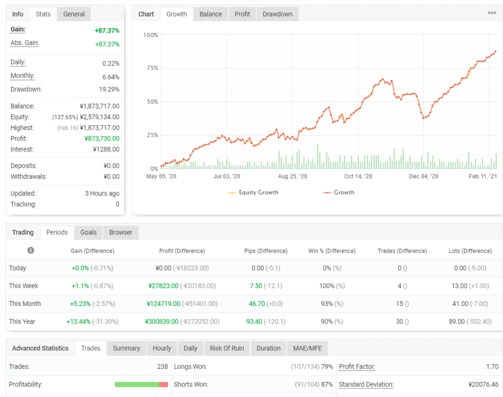
Task: Click the info icon in Periods table
Action: click(31, 250)
